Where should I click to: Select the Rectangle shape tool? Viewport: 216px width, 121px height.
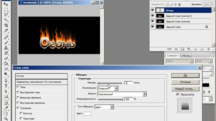6,96
